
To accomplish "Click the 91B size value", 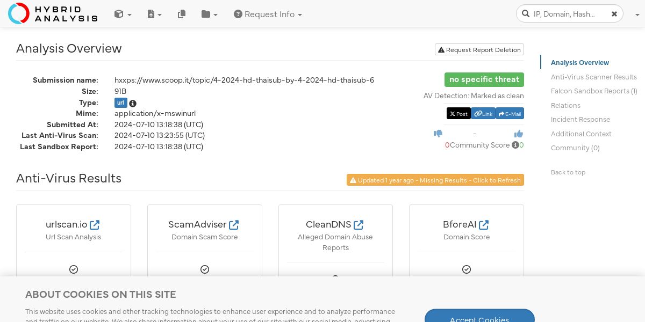I will click(120, 91).
